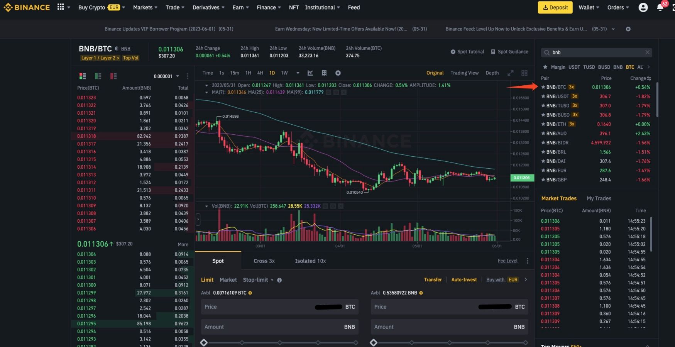Open the notifications bell icon
Screen dimensions: 675x347
point(660,8)
